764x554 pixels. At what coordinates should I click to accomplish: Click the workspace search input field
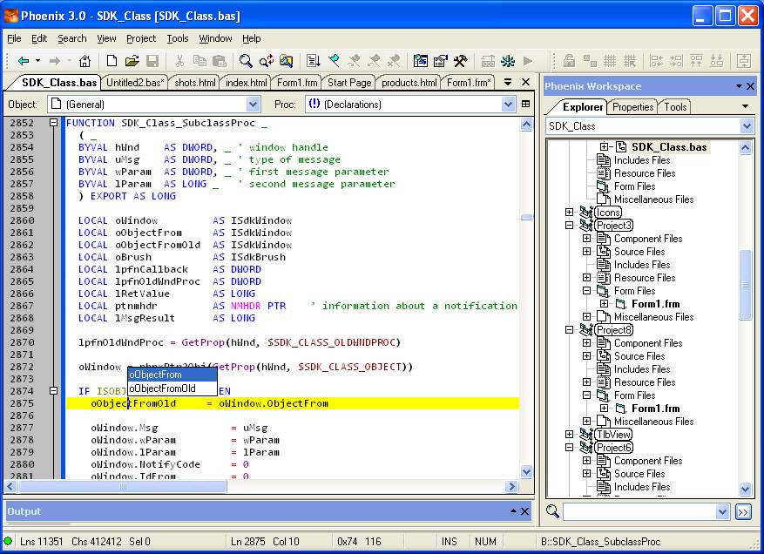coord(639,511)
